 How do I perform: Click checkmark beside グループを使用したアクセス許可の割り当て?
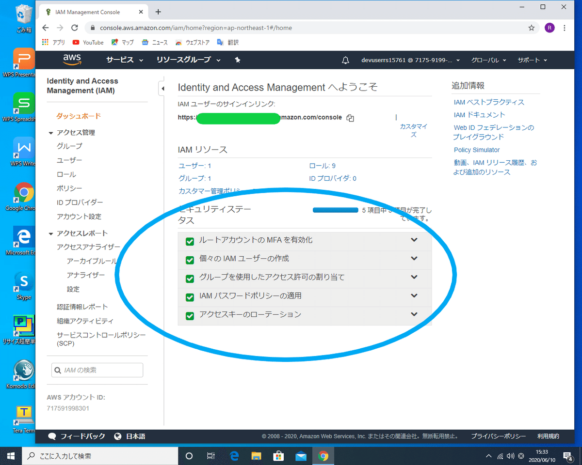tap(190, 279)
